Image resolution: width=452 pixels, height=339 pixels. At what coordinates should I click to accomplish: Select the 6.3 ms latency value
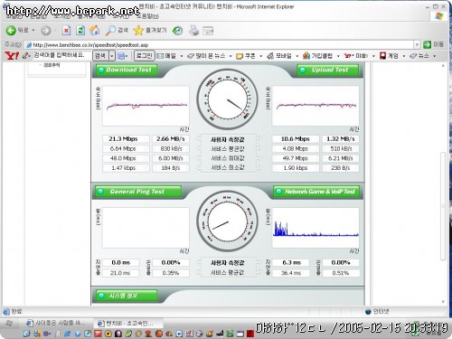pos(290,263)
